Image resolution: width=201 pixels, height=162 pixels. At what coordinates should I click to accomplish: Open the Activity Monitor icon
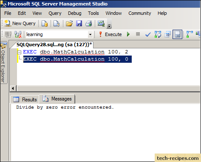101,23
